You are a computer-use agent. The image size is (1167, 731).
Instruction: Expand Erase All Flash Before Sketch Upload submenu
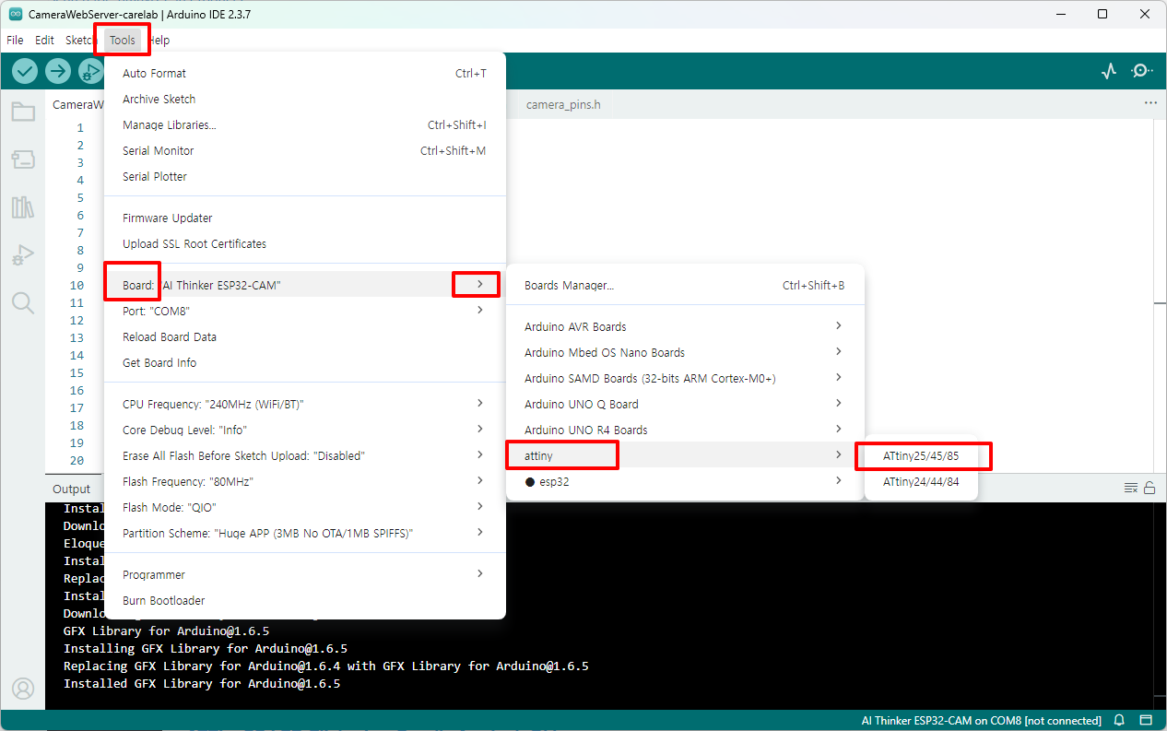(305, 455)
